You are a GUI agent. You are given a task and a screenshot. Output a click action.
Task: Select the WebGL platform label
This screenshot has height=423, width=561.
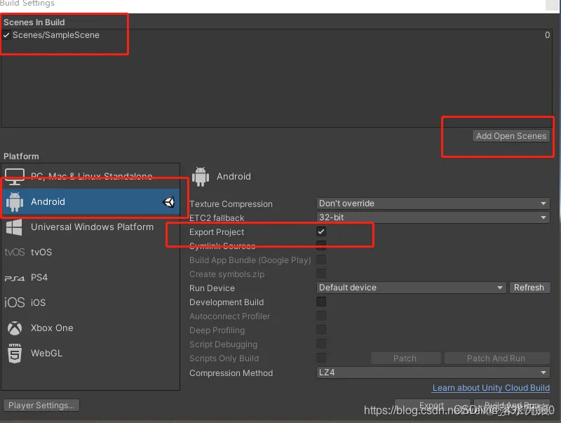click(x=46, y=354)
